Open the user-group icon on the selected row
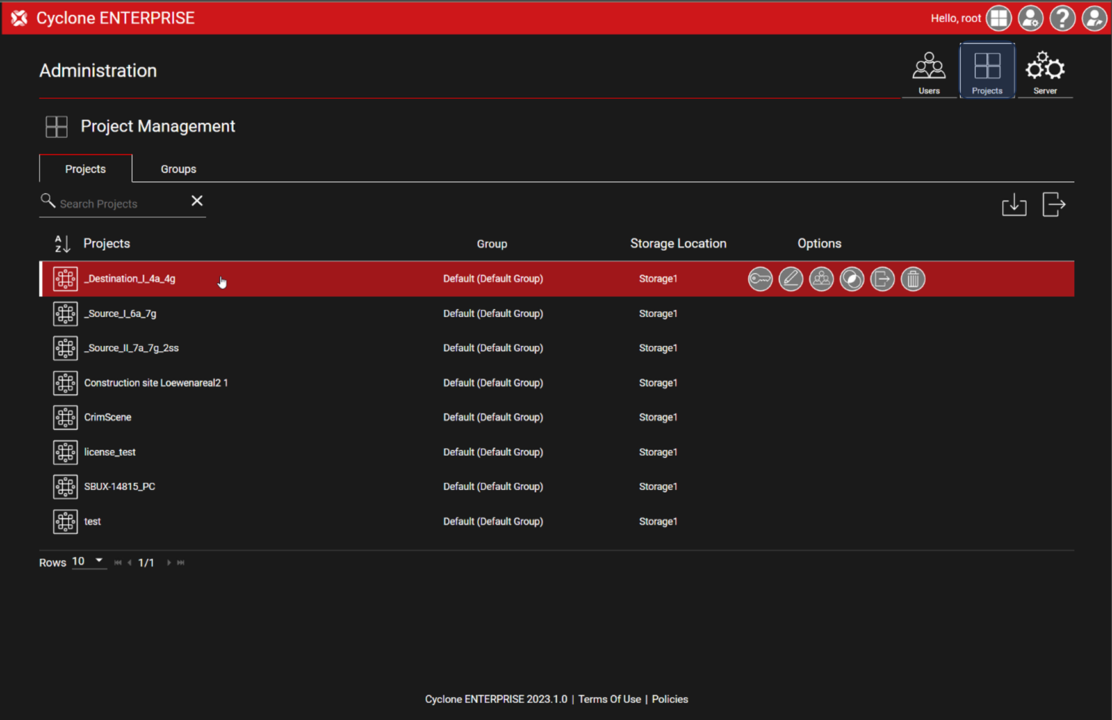1112x720 pixels. coord(821,279)
